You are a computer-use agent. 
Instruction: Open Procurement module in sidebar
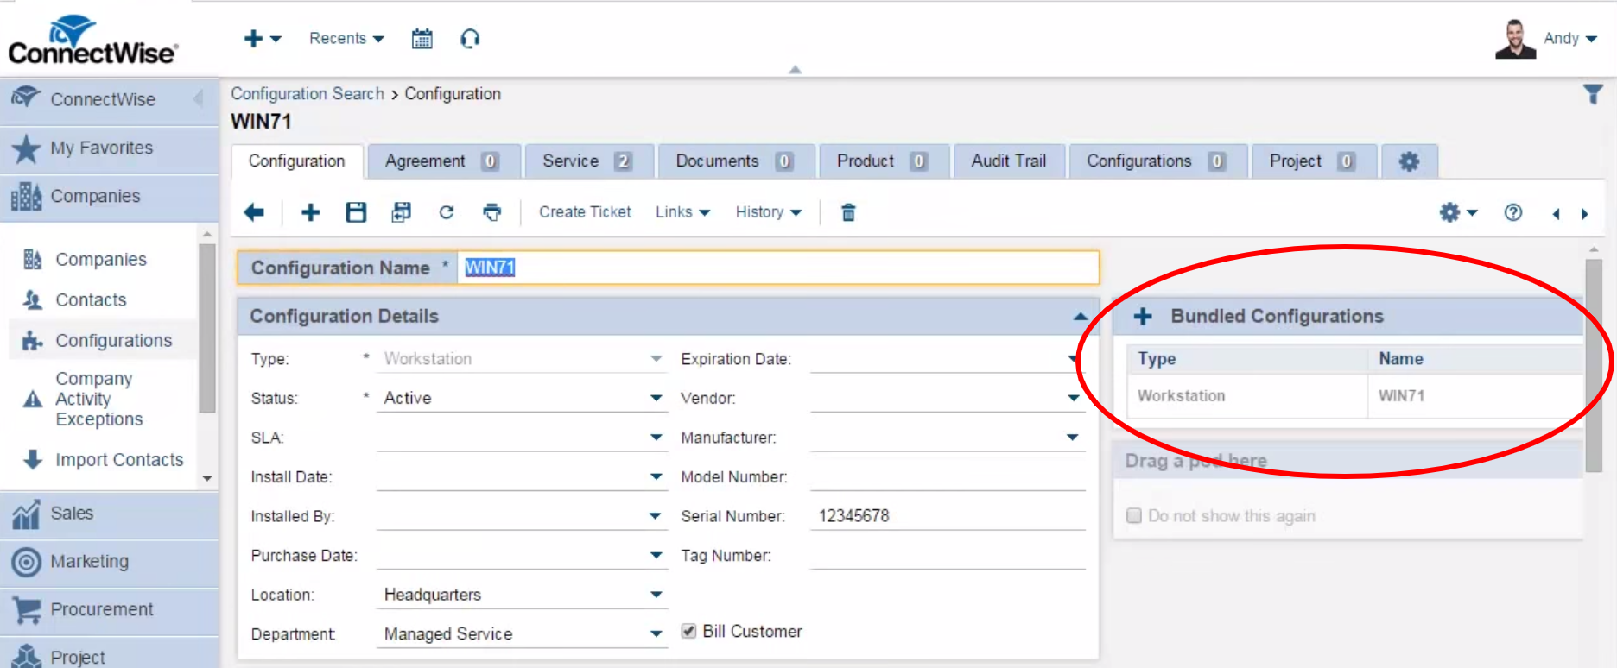[109, 610]
